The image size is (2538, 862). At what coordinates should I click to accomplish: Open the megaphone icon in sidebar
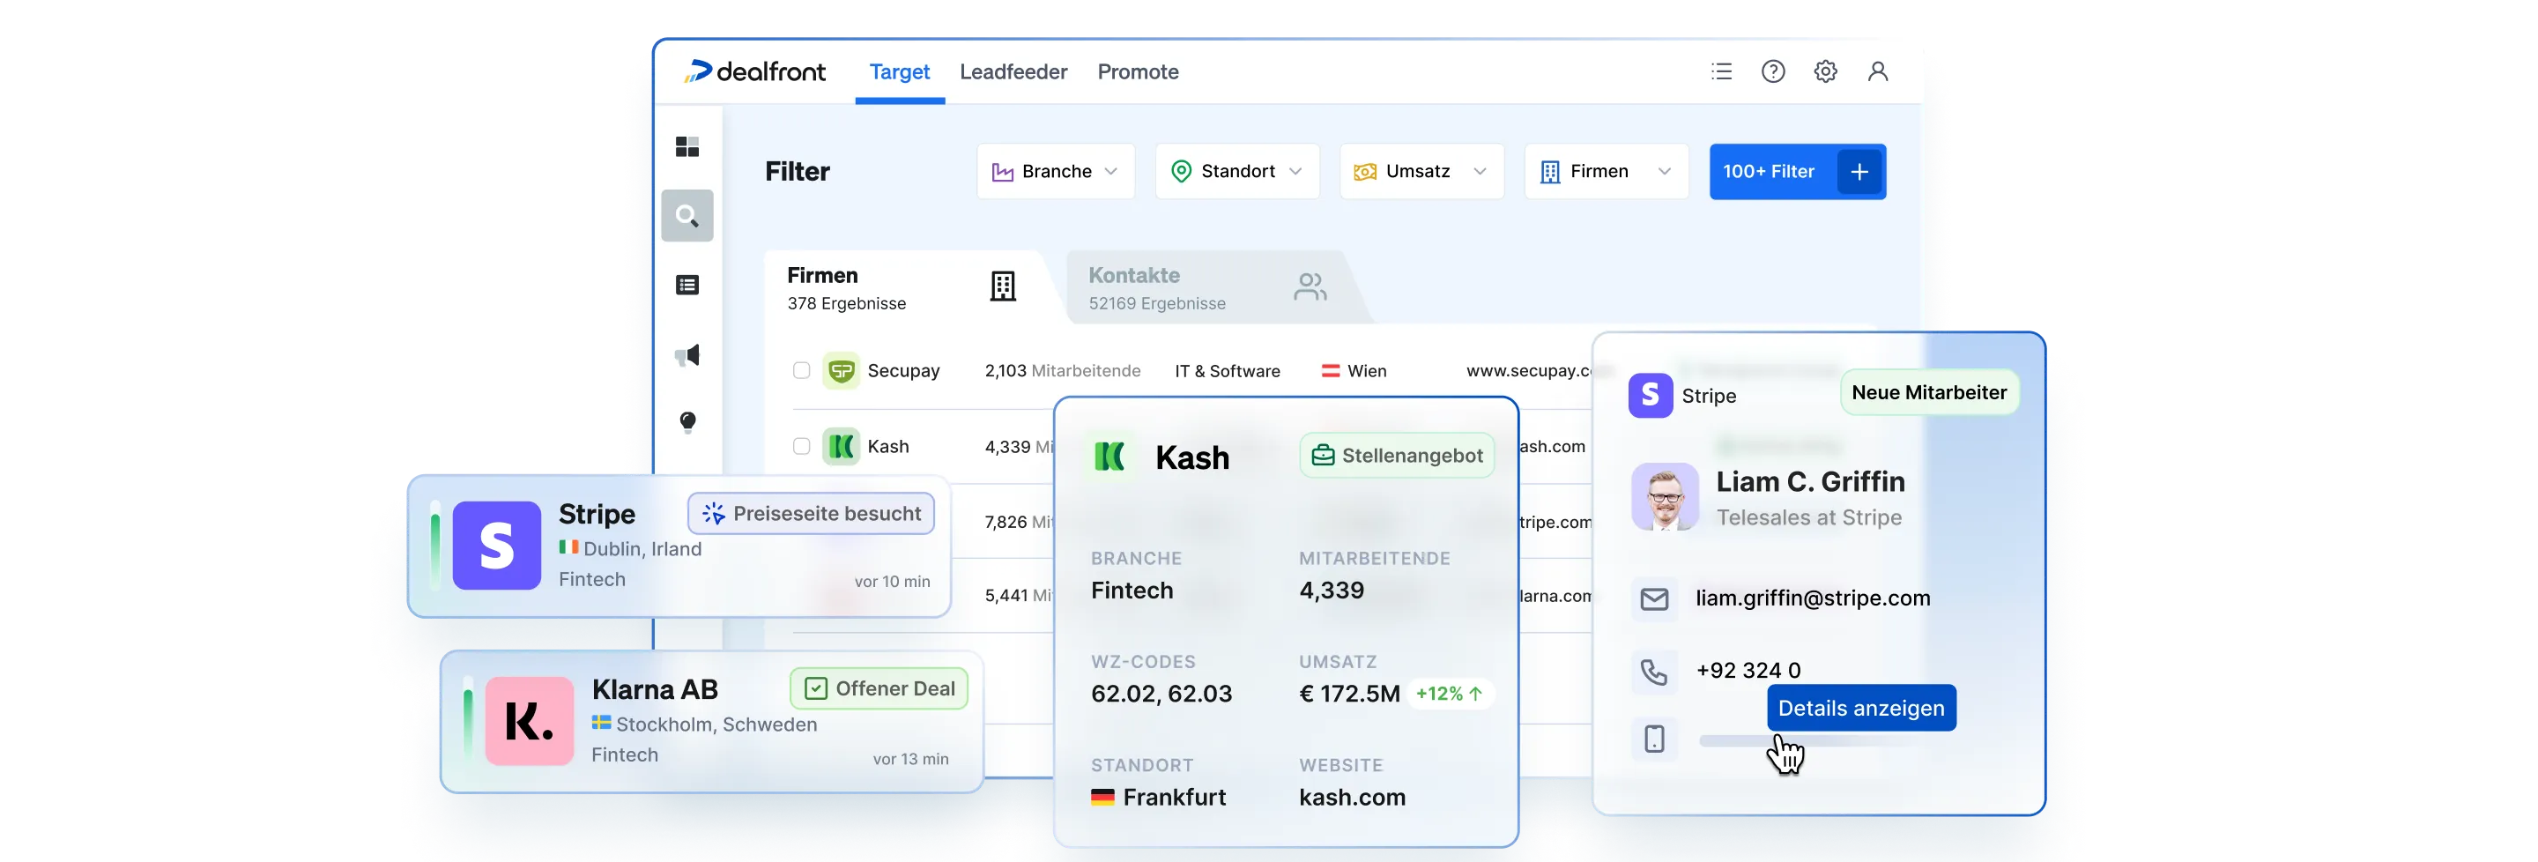pyautogui.click(x=686, y=354)
